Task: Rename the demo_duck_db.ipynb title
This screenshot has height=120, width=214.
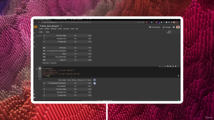Action: point(50,26)
